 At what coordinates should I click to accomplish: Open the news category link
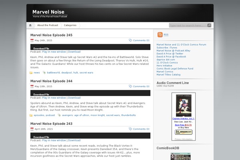[x=37, y=73]
